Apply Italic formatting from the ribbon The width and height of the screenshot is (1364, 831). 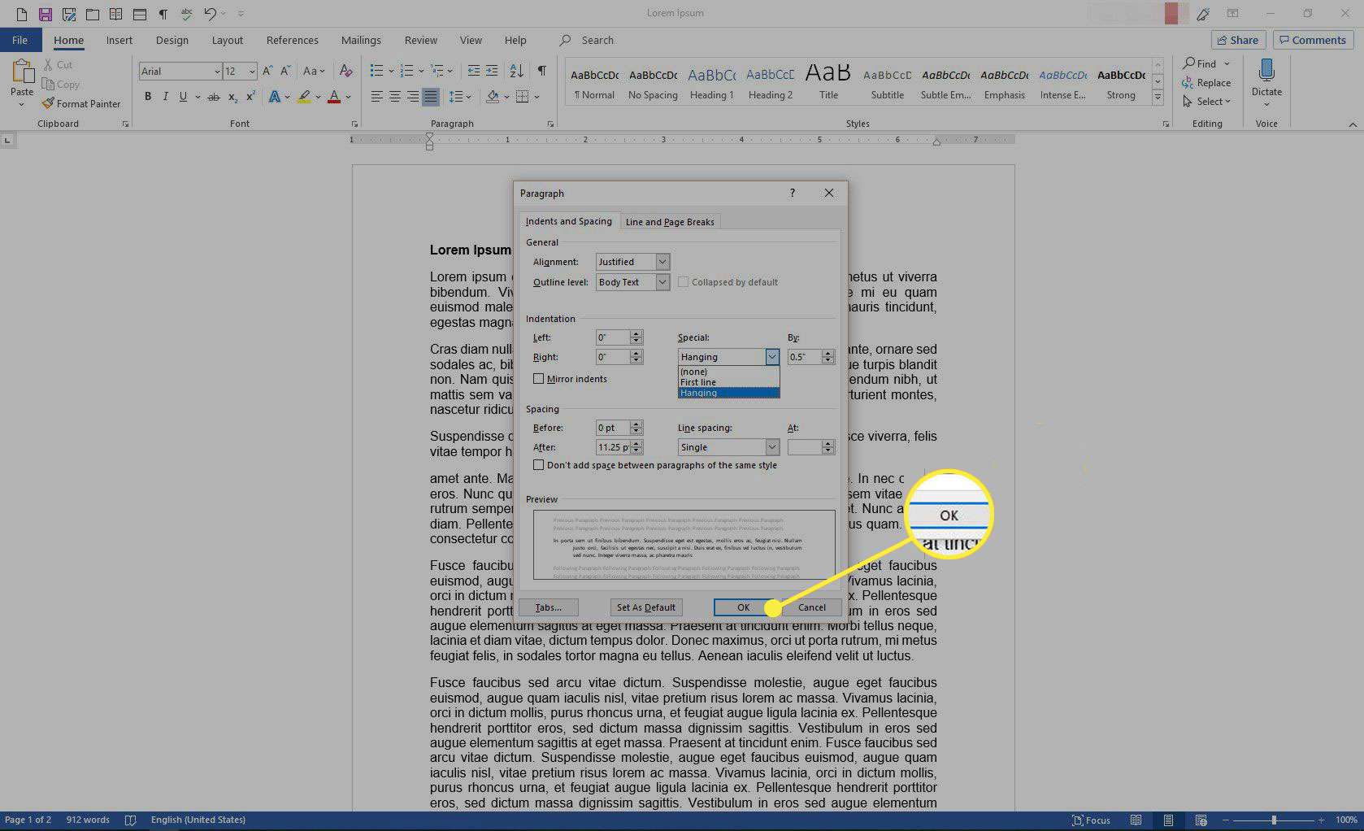[165, 97]
